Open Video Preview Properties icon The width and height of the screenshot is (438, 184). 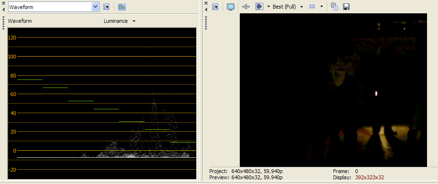(215, 7)
